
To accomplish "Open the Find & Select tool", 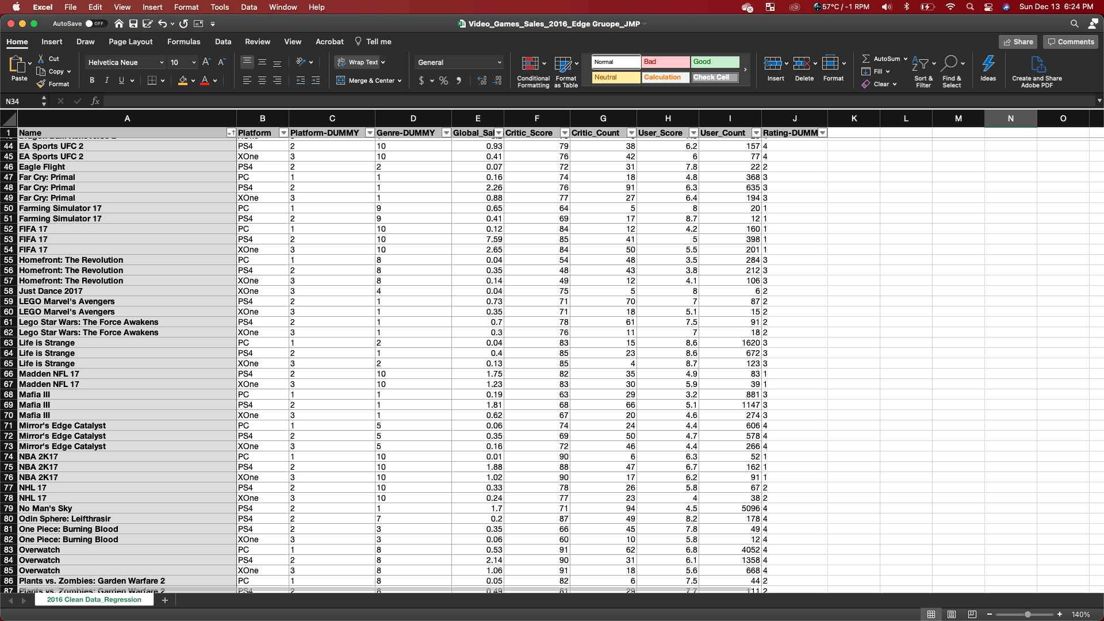I will [x=950, y=64].
